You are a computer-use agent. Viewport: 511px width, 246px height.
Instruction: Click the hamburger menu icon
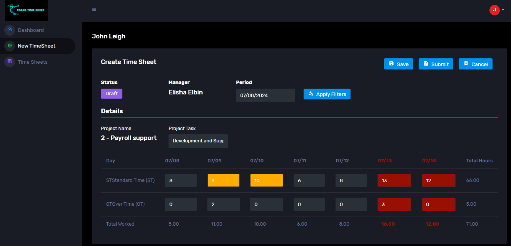point(94,10)
